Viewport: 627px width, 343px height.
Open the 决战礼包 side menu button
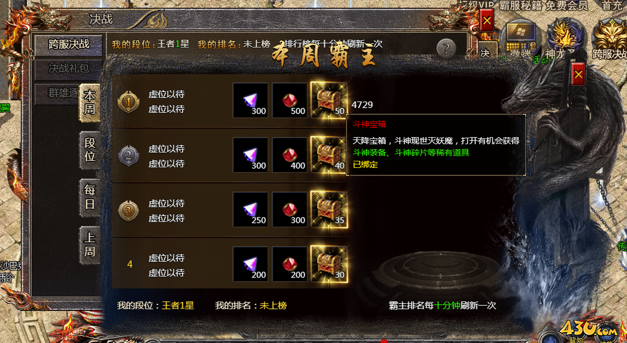[x=69, y=69]
